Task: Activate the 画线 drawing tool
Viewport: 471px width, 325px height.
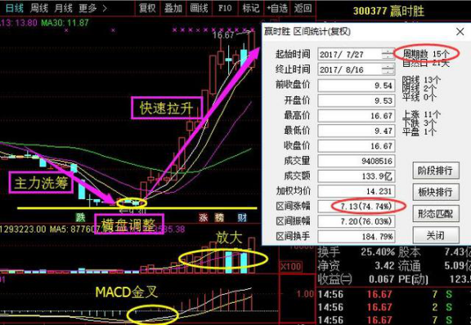Action: (x=199, y=8)
